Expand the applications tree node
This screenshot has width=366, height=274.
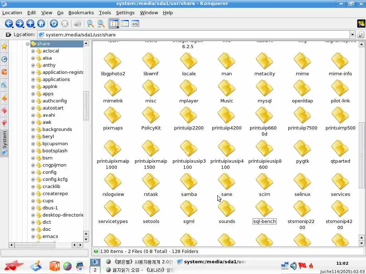click(33, 80)
